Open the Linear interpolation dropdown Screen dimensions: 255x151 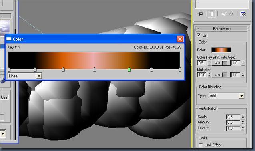[x=25, y=76]
